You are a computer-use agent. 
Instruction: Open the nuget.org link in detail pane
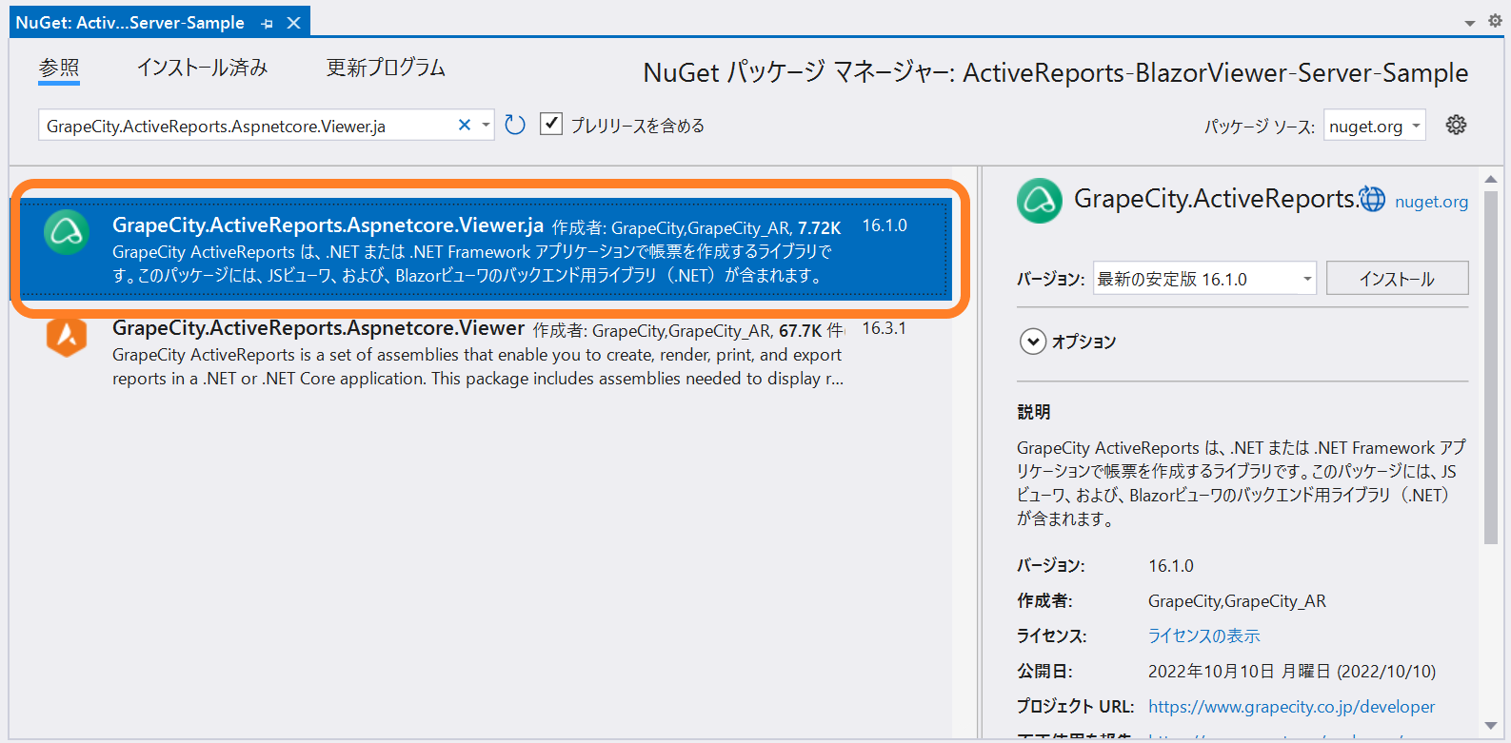click(x=1431, y=202)
